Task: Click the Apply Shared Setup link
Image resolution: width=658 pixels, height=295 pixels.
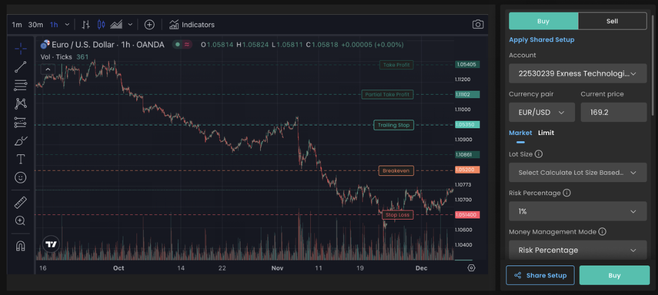Action: [x=542, y=40]
